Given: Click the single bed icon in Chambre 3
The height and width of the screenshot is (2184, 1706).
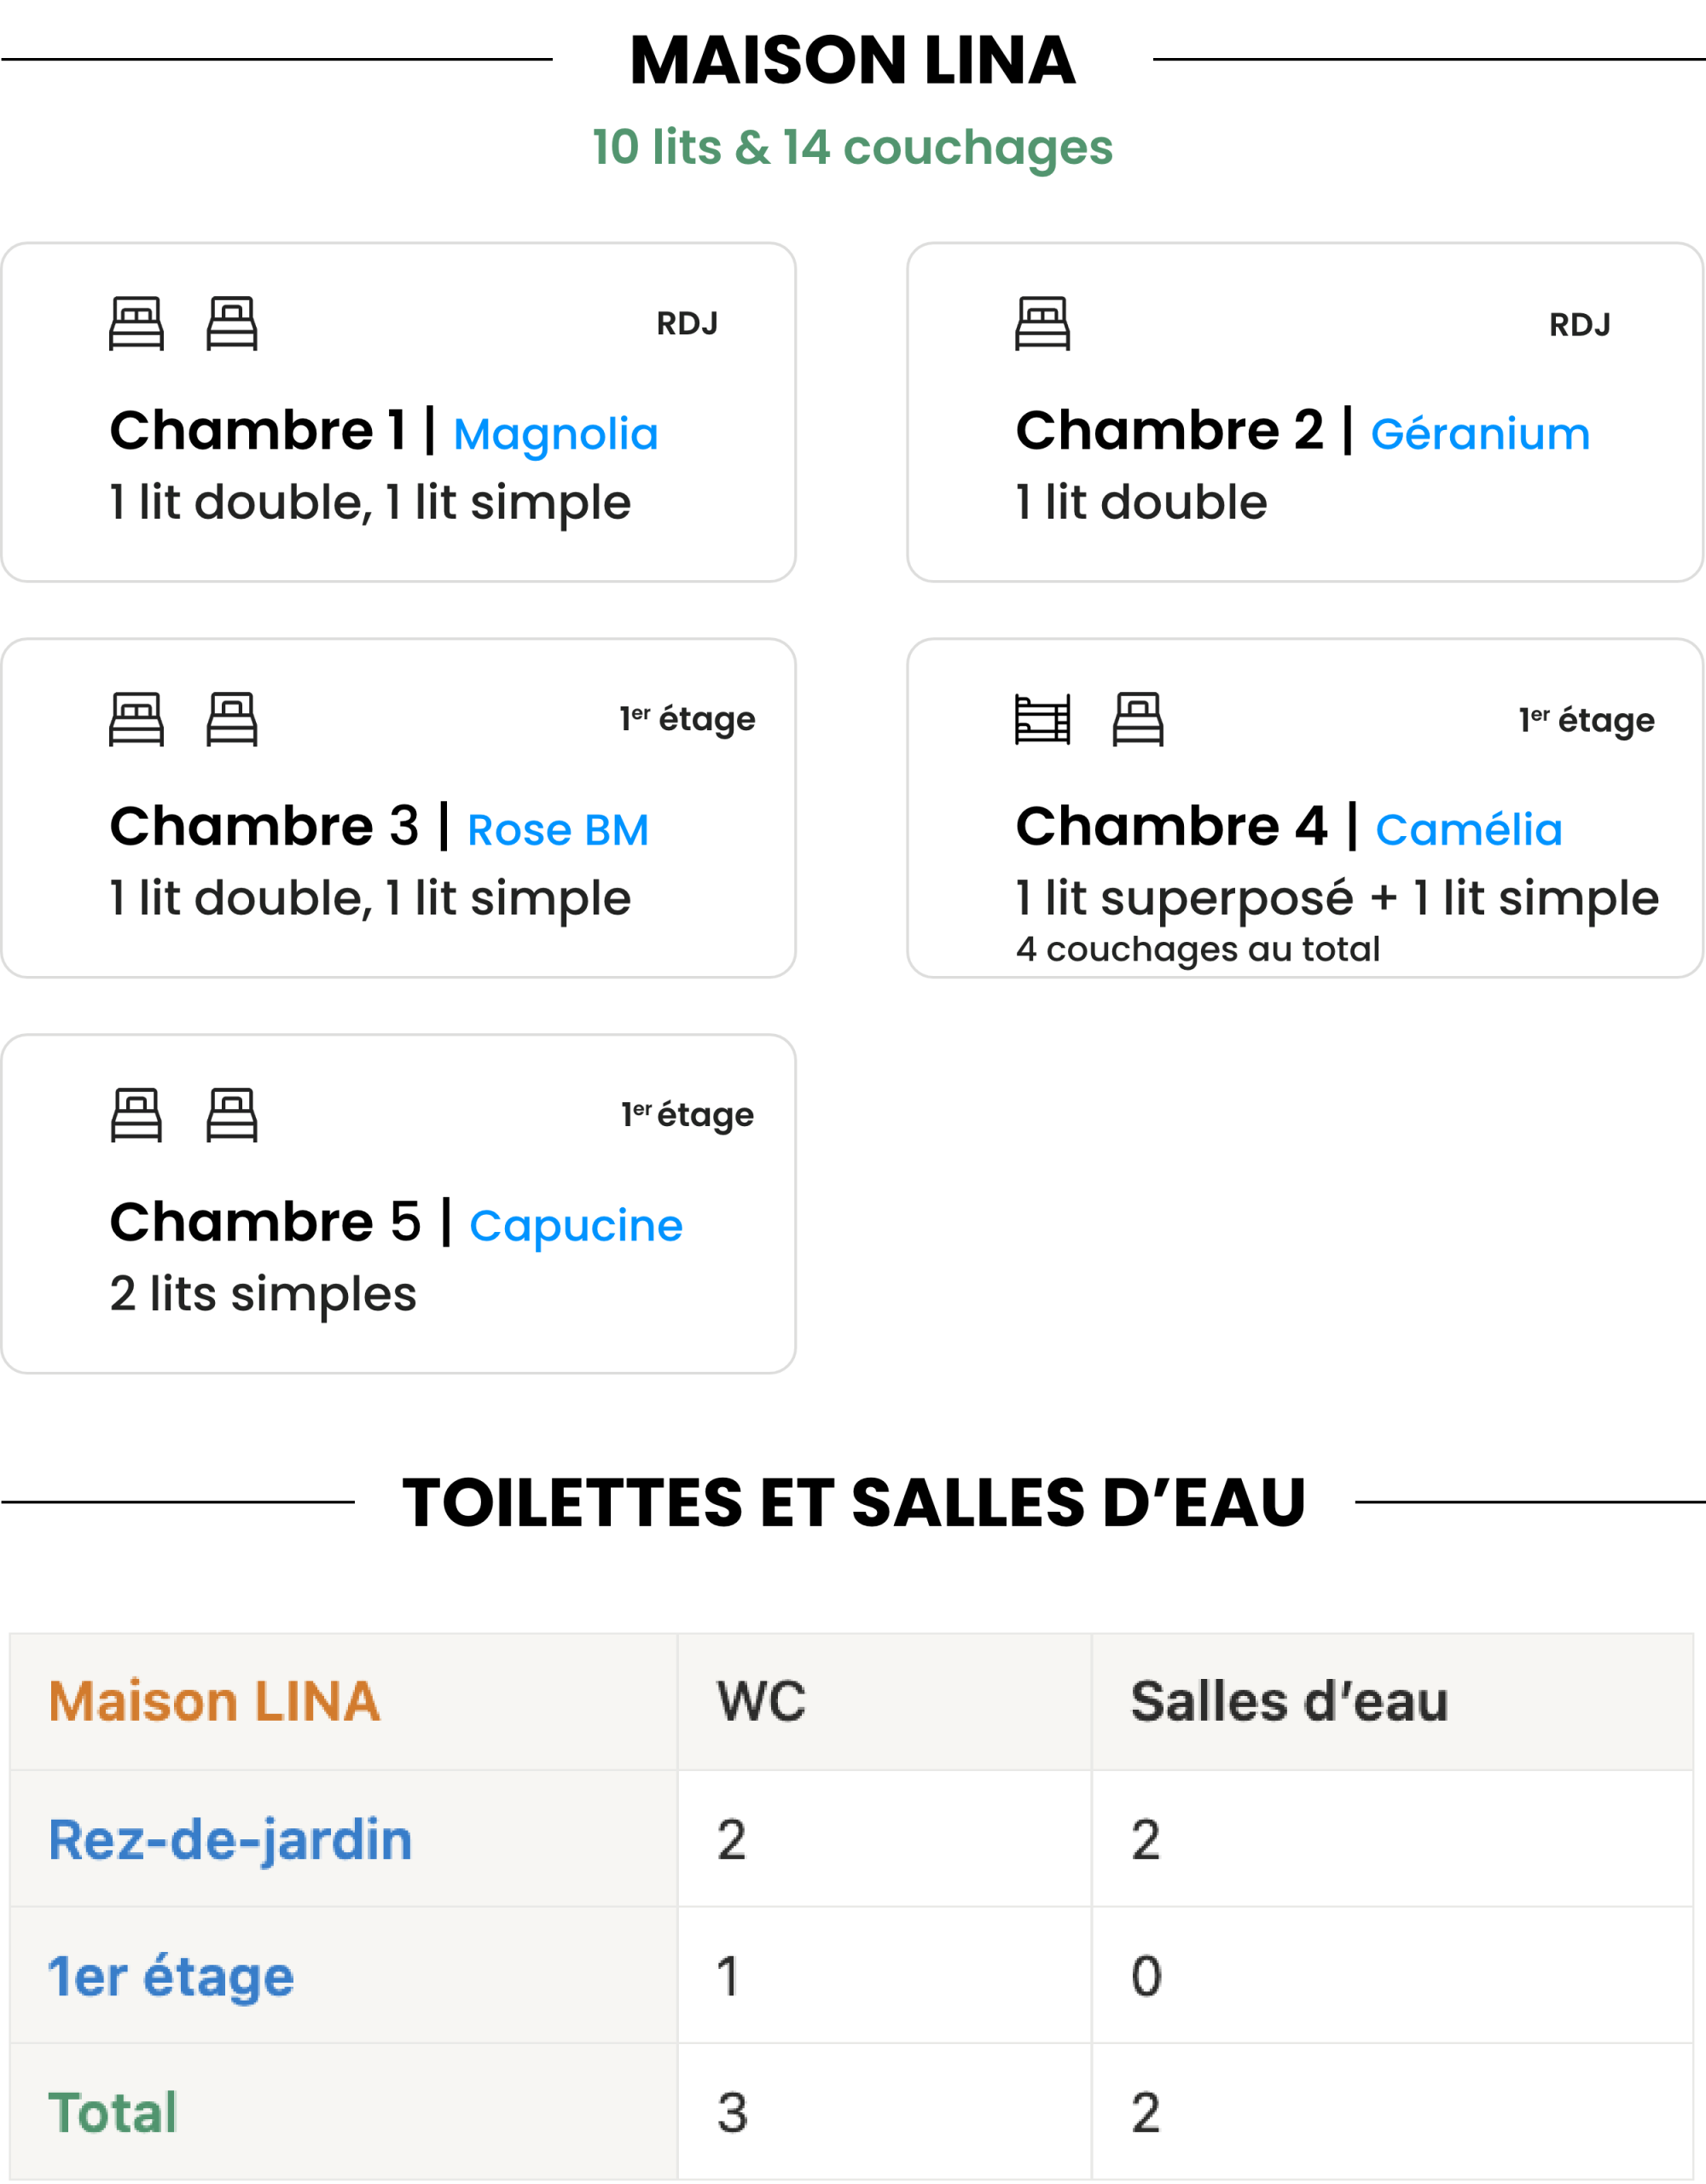Looking at the screenshot, I should 232,719.
